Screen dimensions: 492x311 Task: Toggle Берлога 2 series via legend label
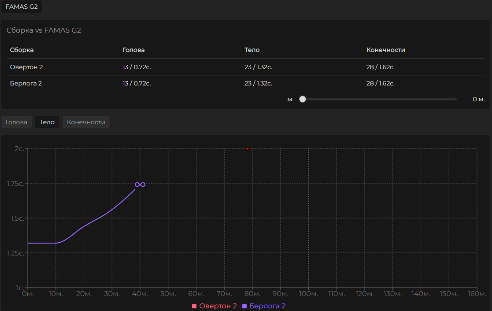coord(267,306)
